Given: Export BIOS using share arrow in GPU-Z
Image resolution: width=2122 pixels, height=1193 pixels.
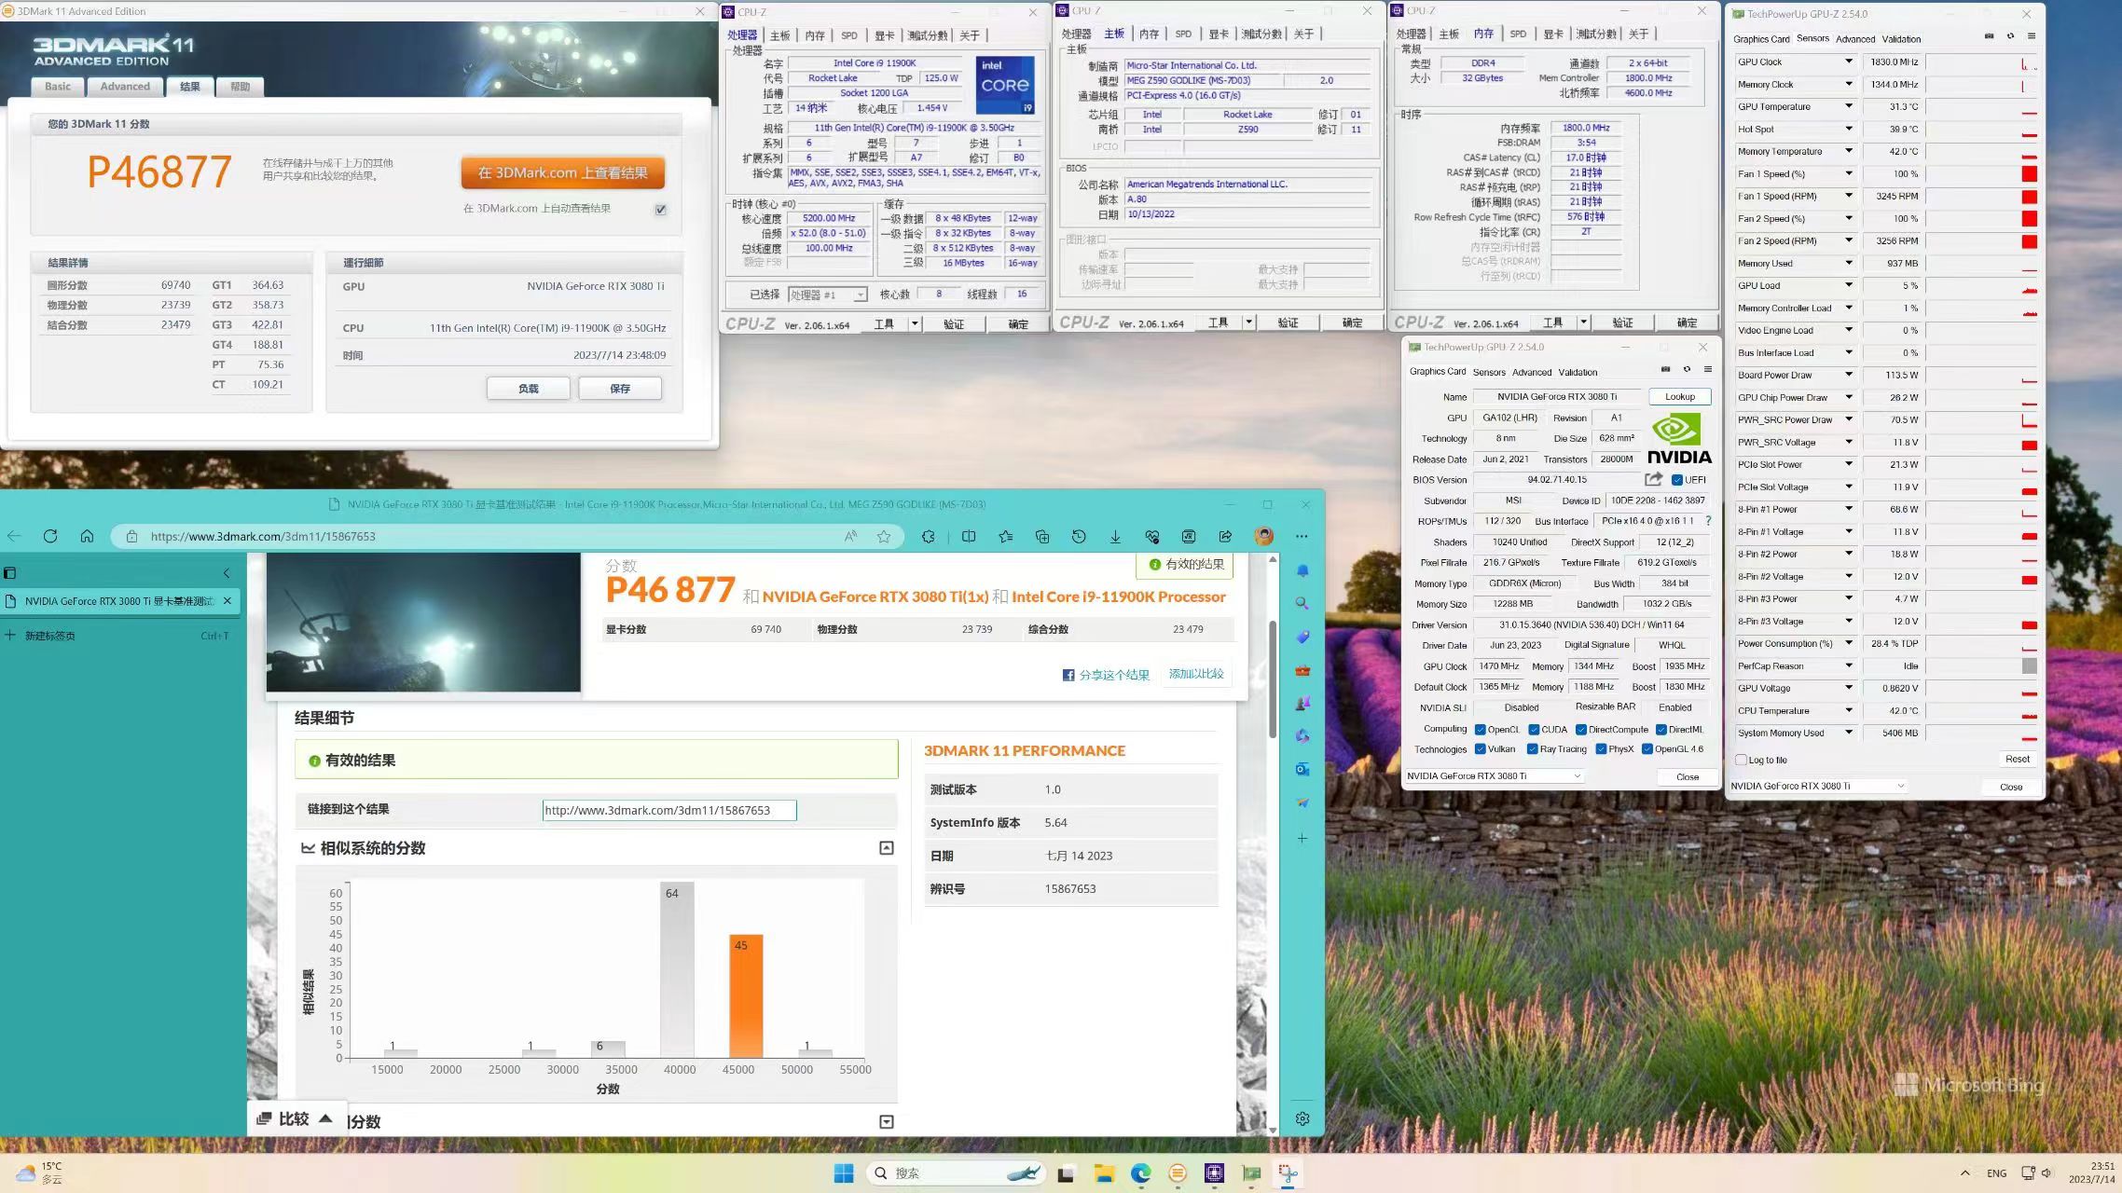Looking at the screenshot, I should pos(1653,479).
